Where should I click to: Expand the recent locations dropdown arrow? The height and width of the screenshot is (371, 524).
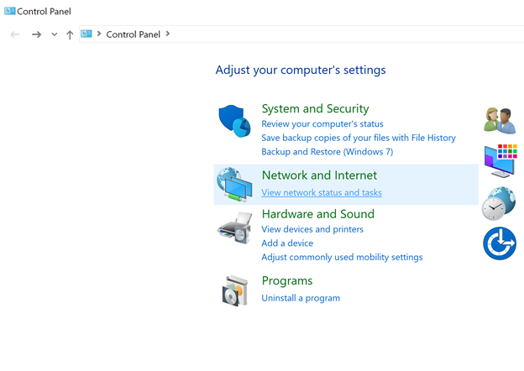(55, 34)
